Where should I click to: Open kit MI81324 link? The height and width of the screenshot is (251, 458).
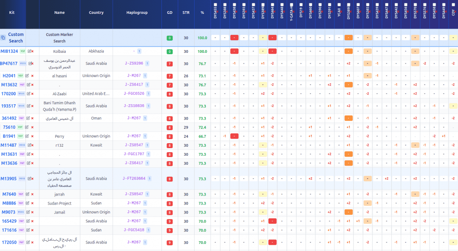click(x=9, y=51)
